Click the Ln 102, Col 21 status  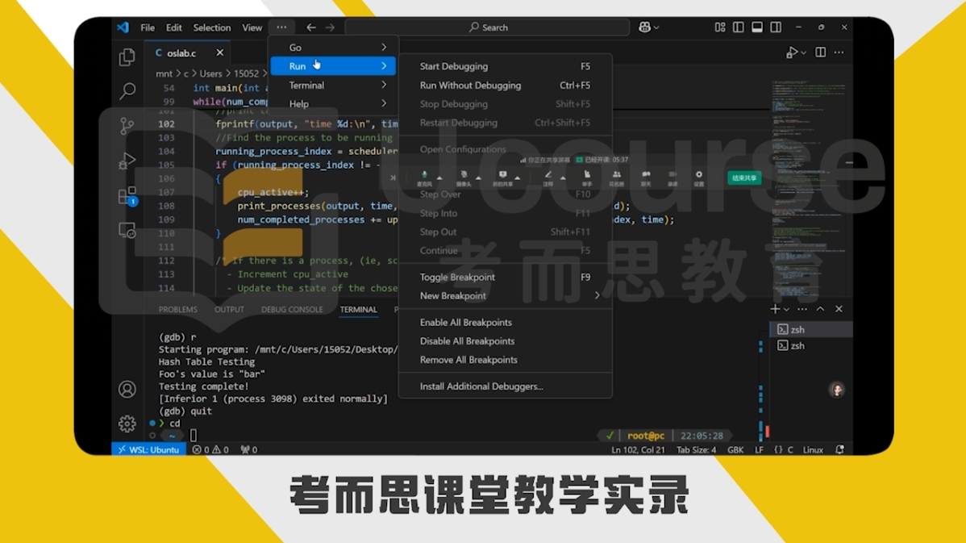pyautogui.click(x=639, y=450)
